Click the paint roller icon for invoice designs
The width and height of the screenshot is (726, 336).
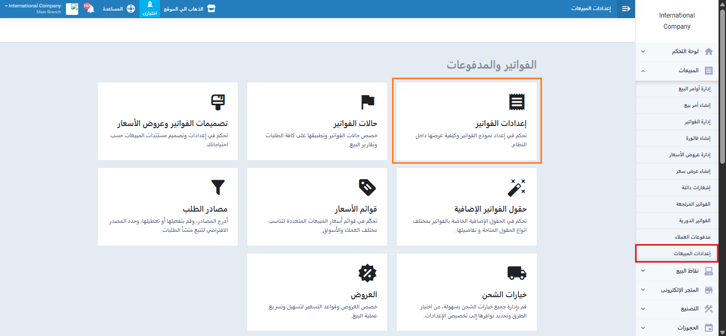point(218,102)
